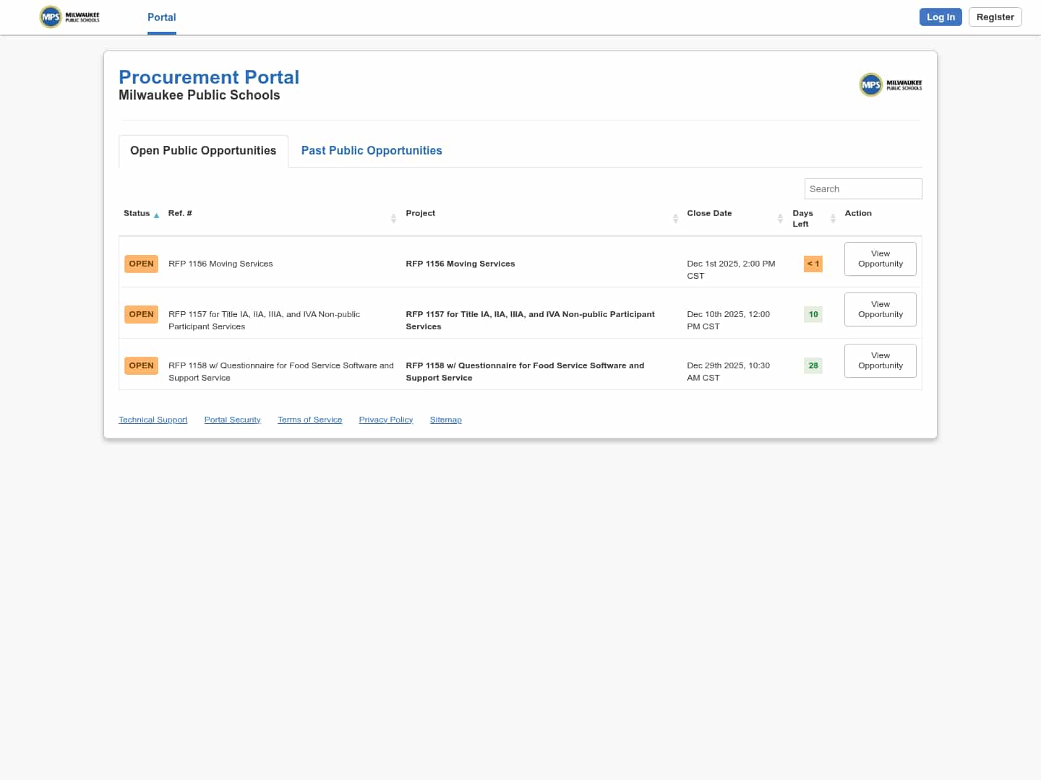
Task: Click the OPEN status badge for RFP 1156
Action: tap(141, 264)
